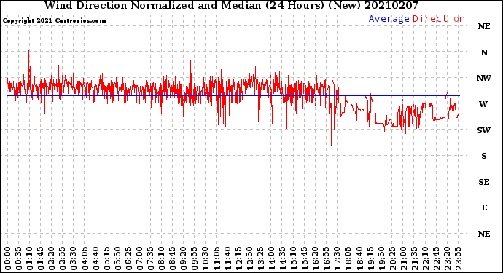This screenshot has height=273, width=503.
Task: Click the 12:15 time axis label
Action: 238,258
